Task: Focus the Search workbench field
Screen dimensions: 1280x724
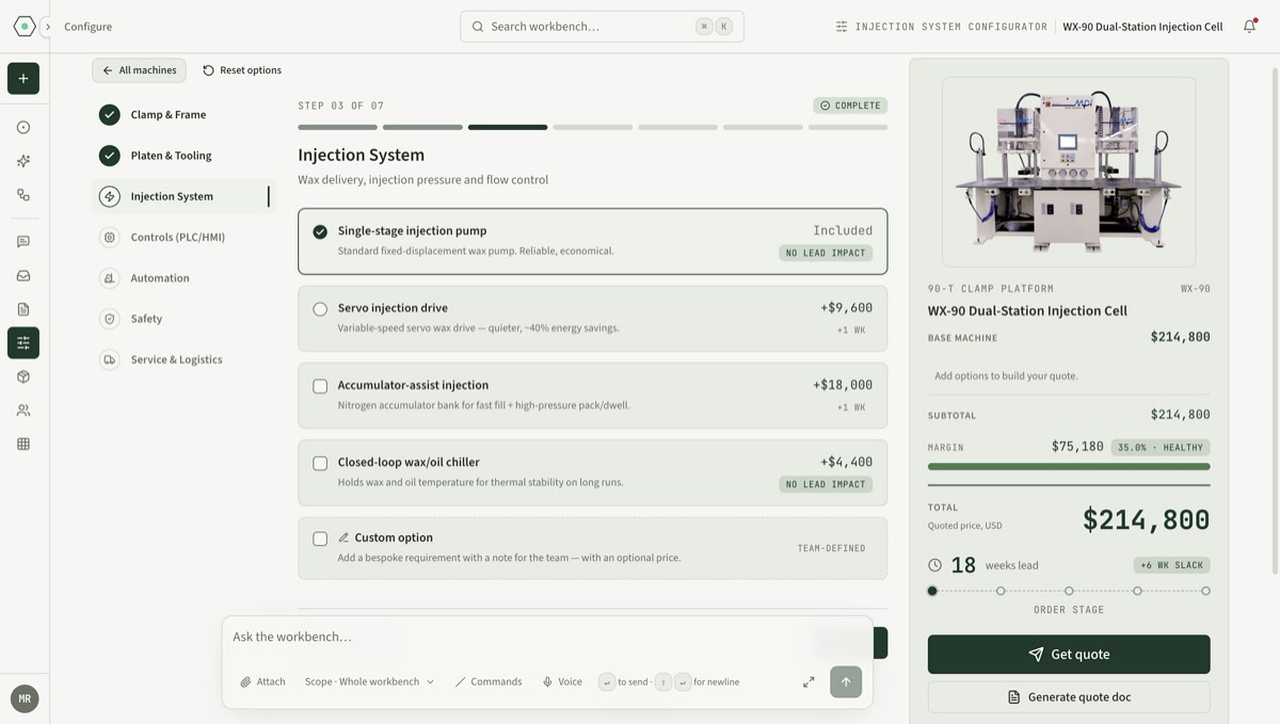Action: coord(602,27)
